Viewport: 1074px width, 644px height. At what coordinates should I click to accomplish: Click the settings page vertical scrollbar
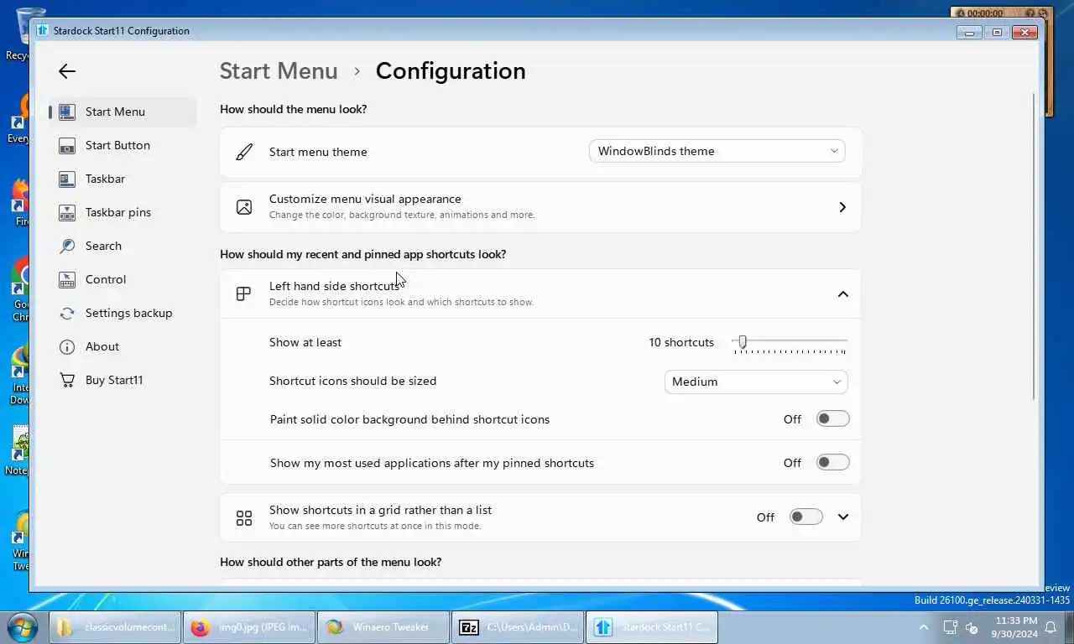click(1034, 247)
